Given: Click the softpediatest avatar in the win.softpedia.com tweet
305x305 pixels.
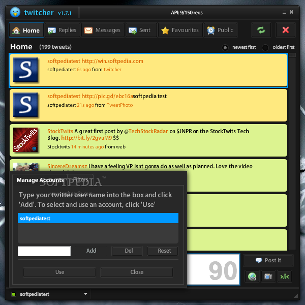Looking at the screenshot, I should click(x=25, y=70).
